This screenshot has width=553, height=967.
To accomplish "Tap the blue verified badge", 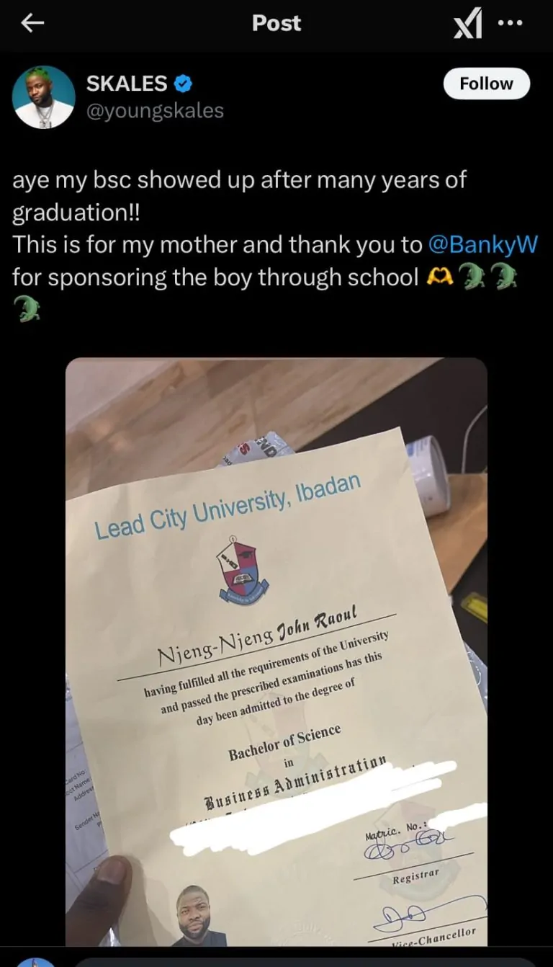I will click(x=184, y=84).
